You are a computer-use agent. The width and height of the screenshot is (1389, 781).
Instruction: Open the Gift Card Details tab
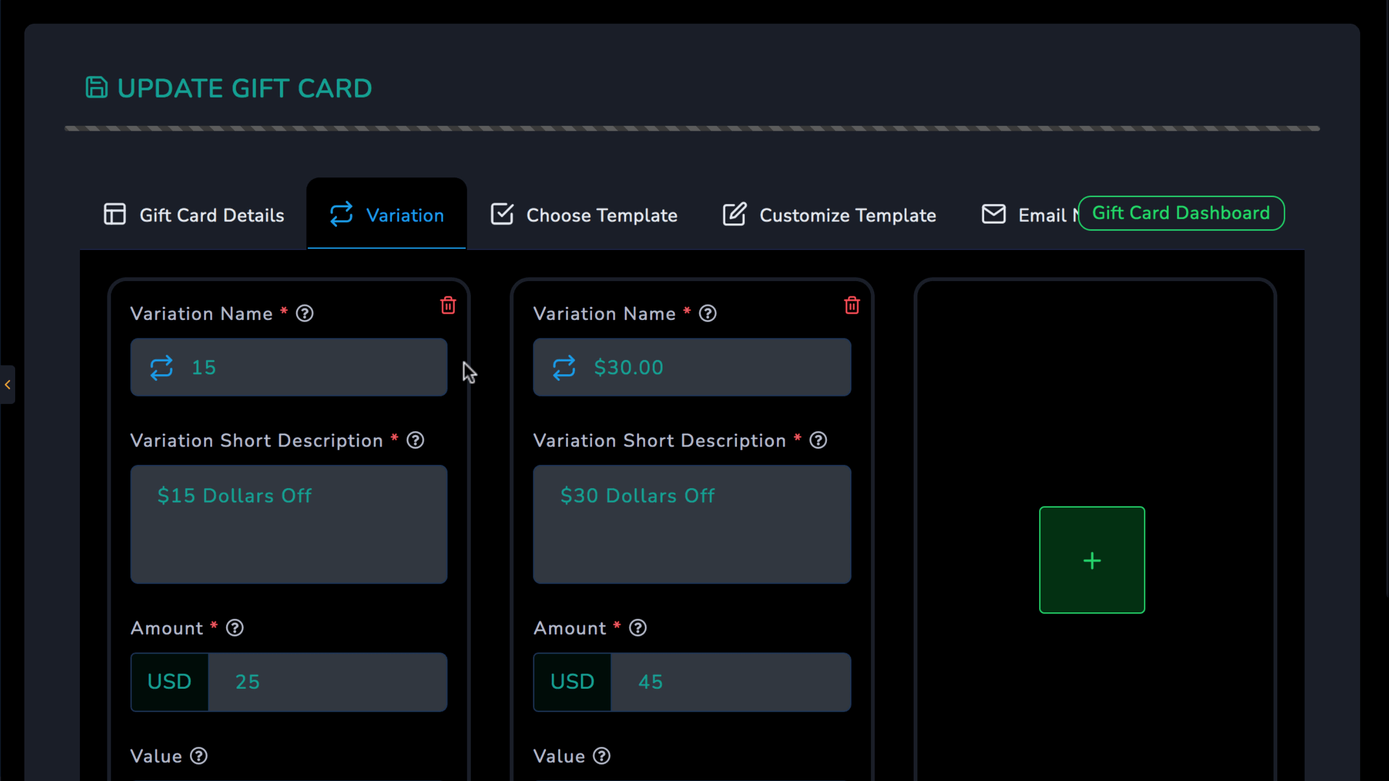coord(194,215)
